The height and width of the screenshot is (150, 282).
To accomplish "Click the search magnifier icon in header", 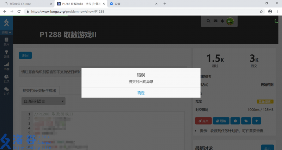I will 209,21.
